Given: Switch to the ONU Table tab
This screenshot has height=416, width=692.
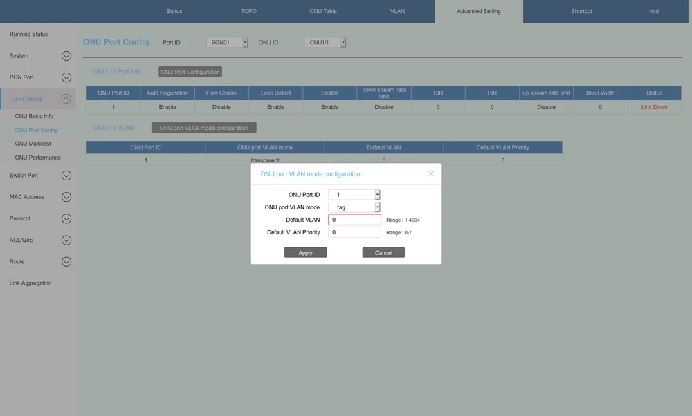Looking at the screenshot, I should point(322,12).
